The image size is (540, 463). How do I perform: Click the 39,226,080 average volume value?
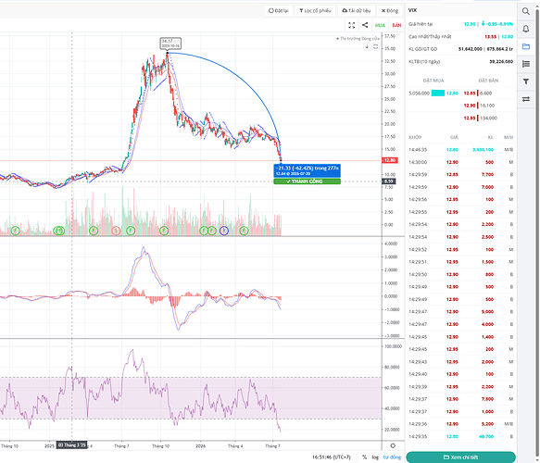[501, 61]
